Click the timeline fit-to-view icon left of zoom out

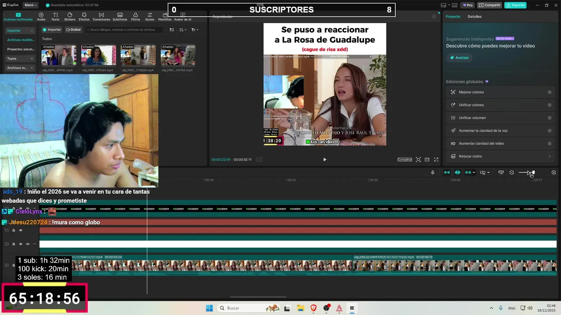(501, 172)
